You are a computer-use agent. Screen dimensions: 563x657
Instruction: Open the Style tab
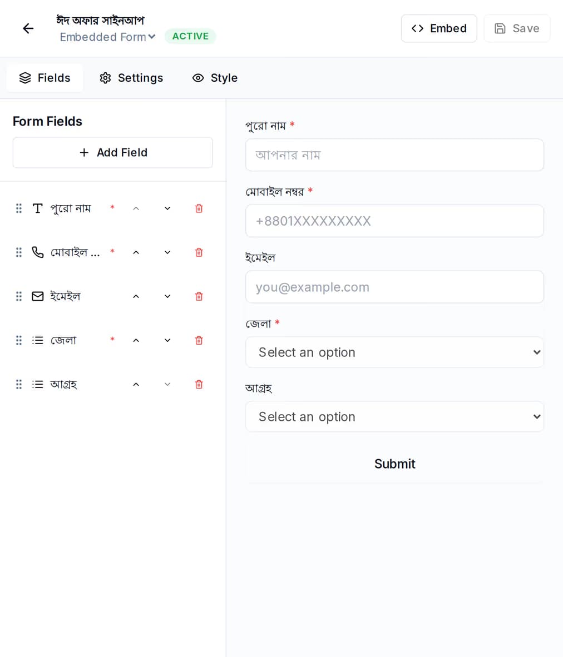pyautogui.click(x=215, y=78)
